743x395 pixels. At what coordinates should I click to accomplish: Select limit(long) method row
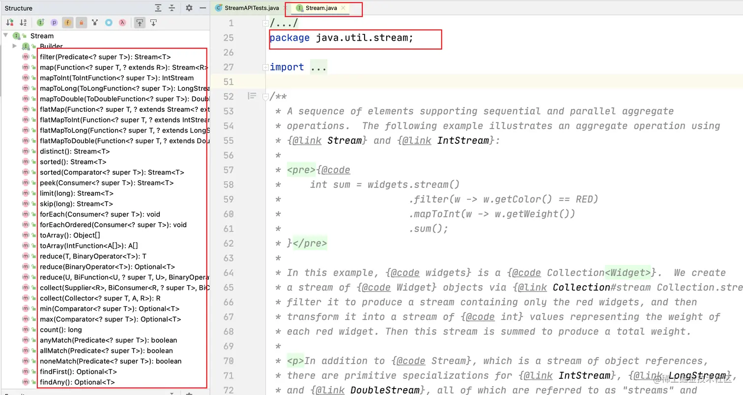tap(77, 193)
